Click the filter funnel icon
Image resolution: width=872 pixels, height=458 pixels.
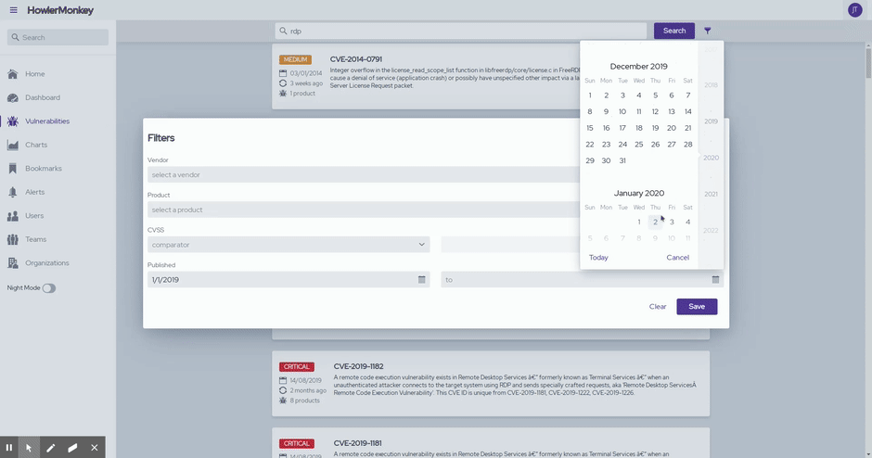(x=708, y=31)
